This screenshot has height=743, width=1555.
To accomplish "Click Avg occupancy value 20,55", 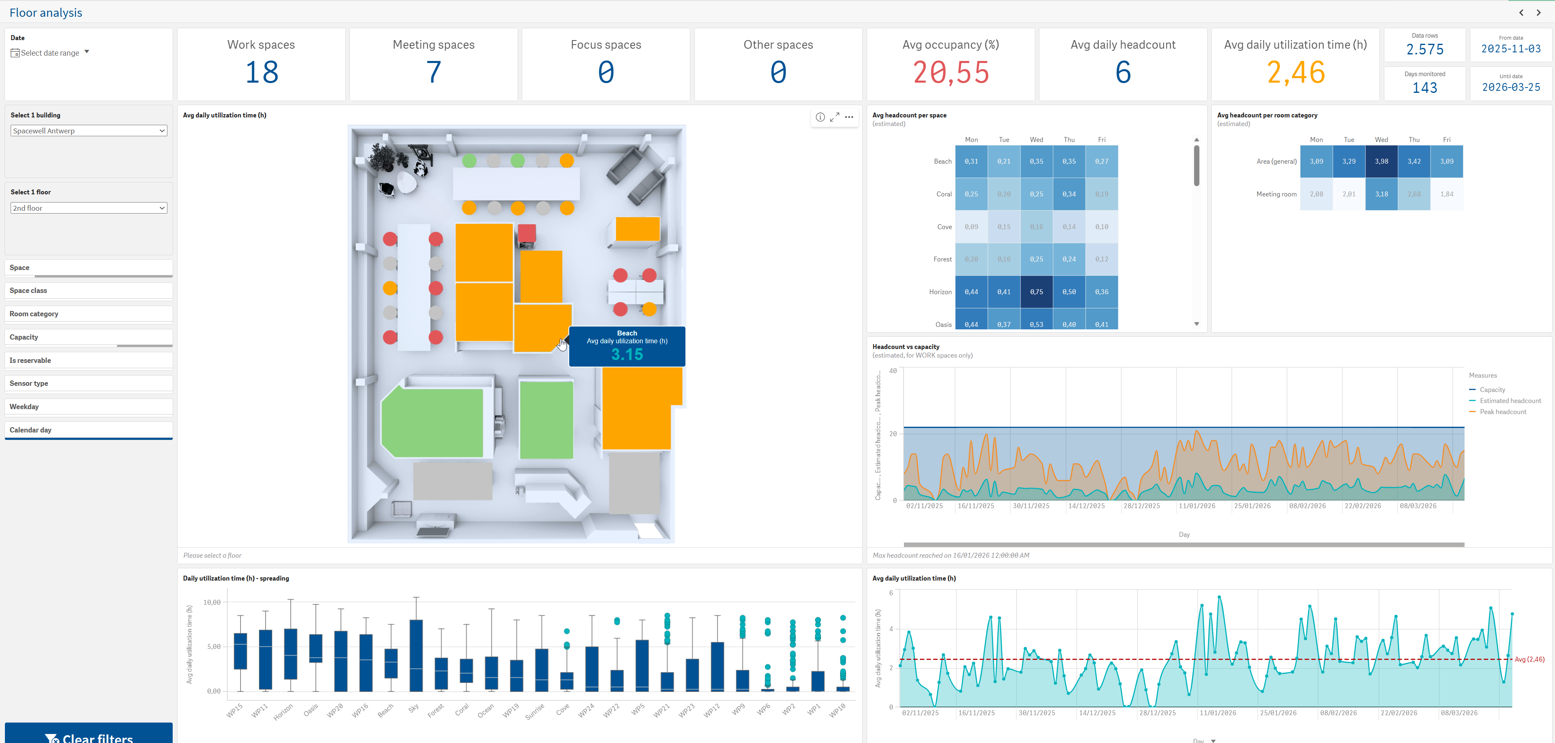I will tap(951, 72).
